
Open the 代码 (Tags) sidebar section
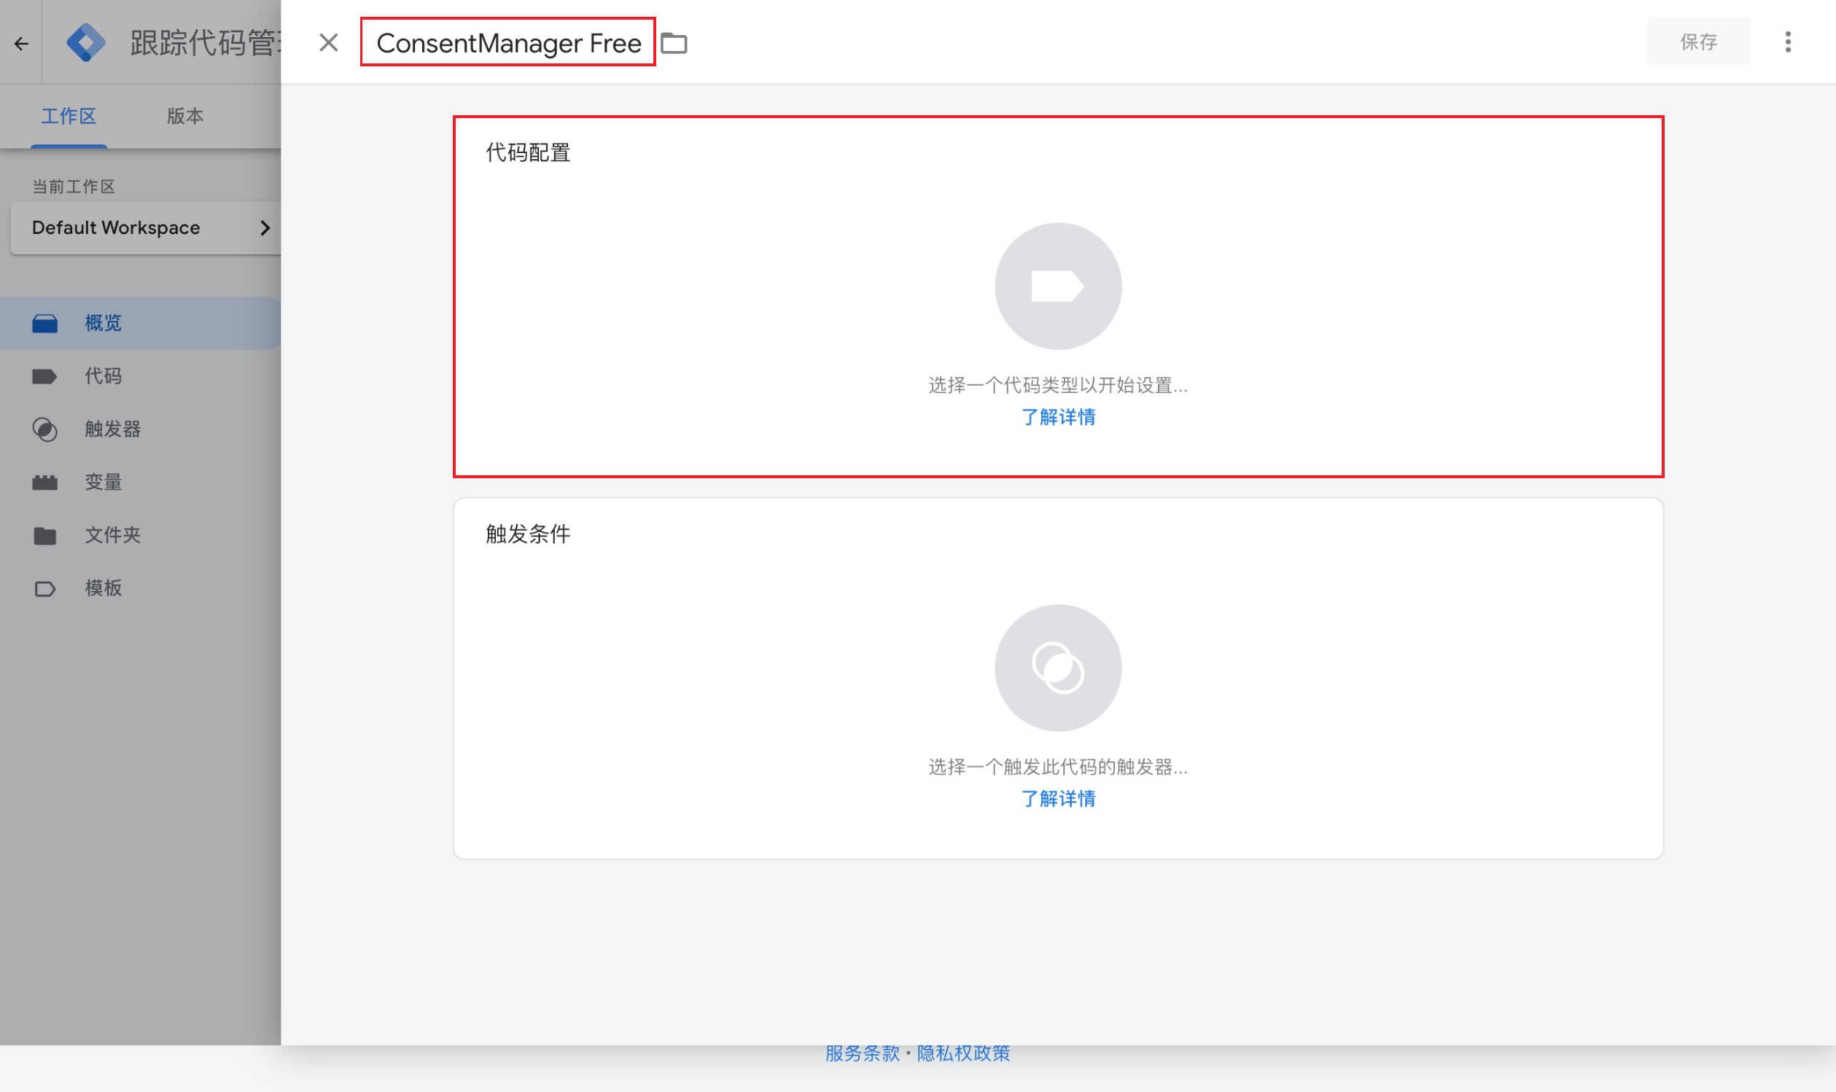(102, 376)
